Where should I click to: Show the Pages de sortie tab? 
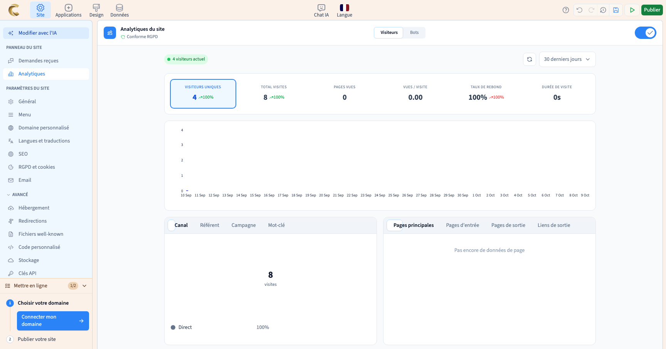pos(508,225)
